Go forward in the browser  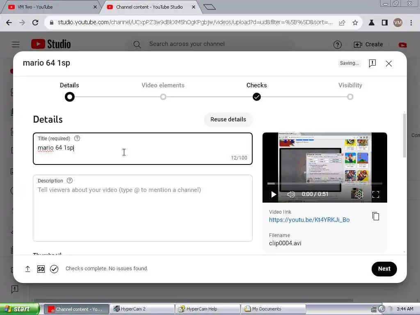[22, 23]
